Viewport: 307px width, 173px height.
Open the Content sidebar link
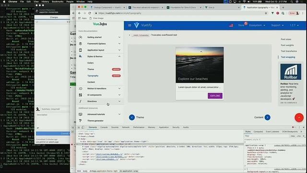(91, 82)
